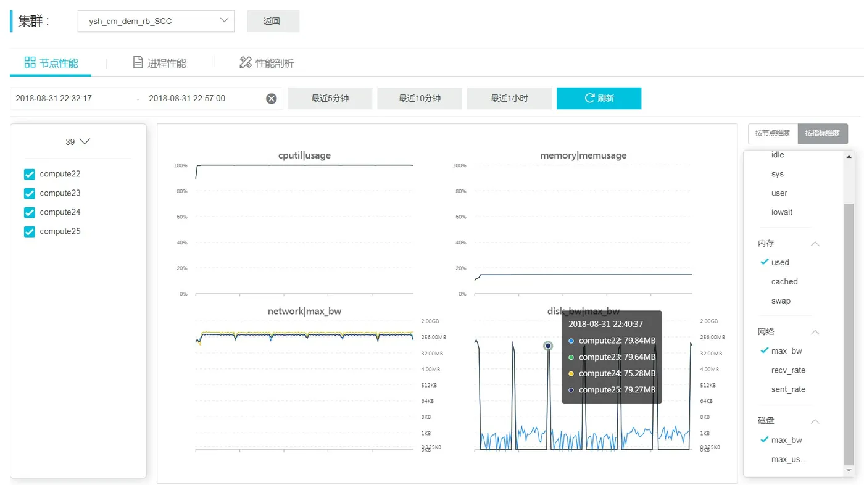Select the cached memory metric
Screen dimensions: 864x485
[784, 281]
